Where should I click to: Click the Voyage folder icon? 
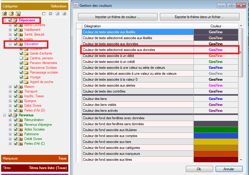point(26,77)
